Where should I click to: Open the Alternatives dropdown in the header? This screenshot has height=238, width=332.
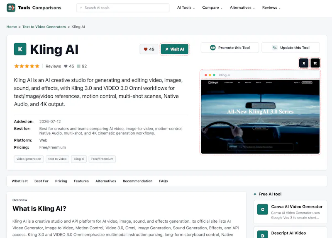[x=242, y=7]
